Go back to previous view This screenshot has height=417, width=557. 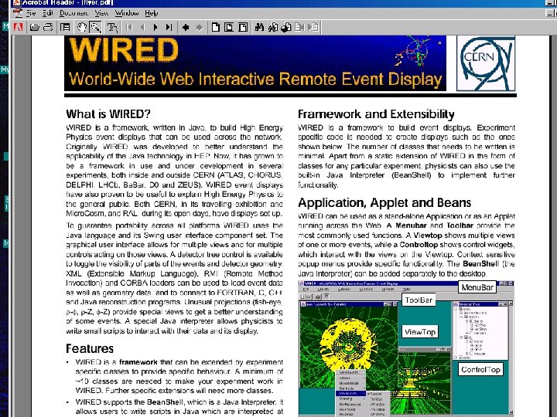[x=186, y=27]
